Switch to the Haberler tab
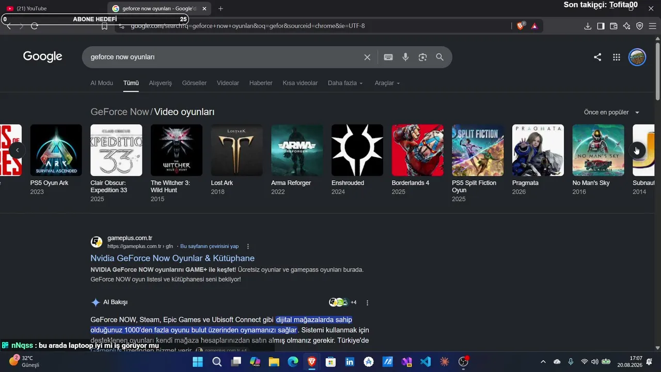 [x=261, y=83]
